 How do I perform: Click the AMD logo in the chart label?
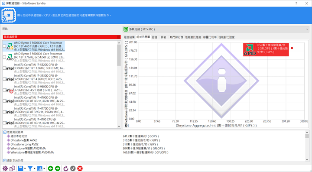point(250,50)
